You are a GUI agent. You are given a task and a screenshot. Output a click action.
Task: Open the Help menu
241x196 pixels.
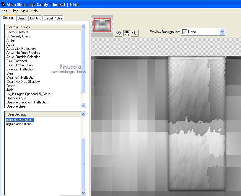35,11
